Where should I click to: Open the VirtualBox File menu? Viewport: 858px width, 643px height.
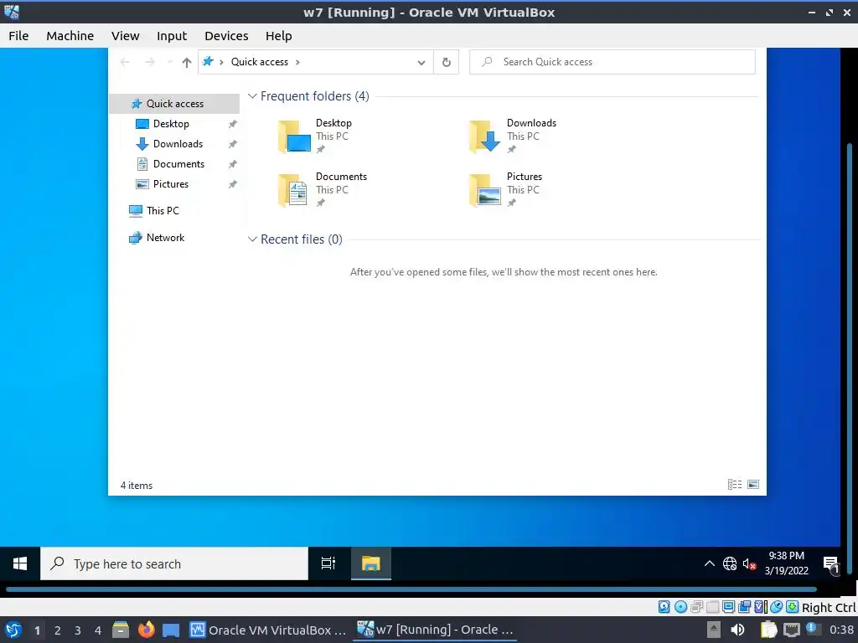[x=18, y=35]
